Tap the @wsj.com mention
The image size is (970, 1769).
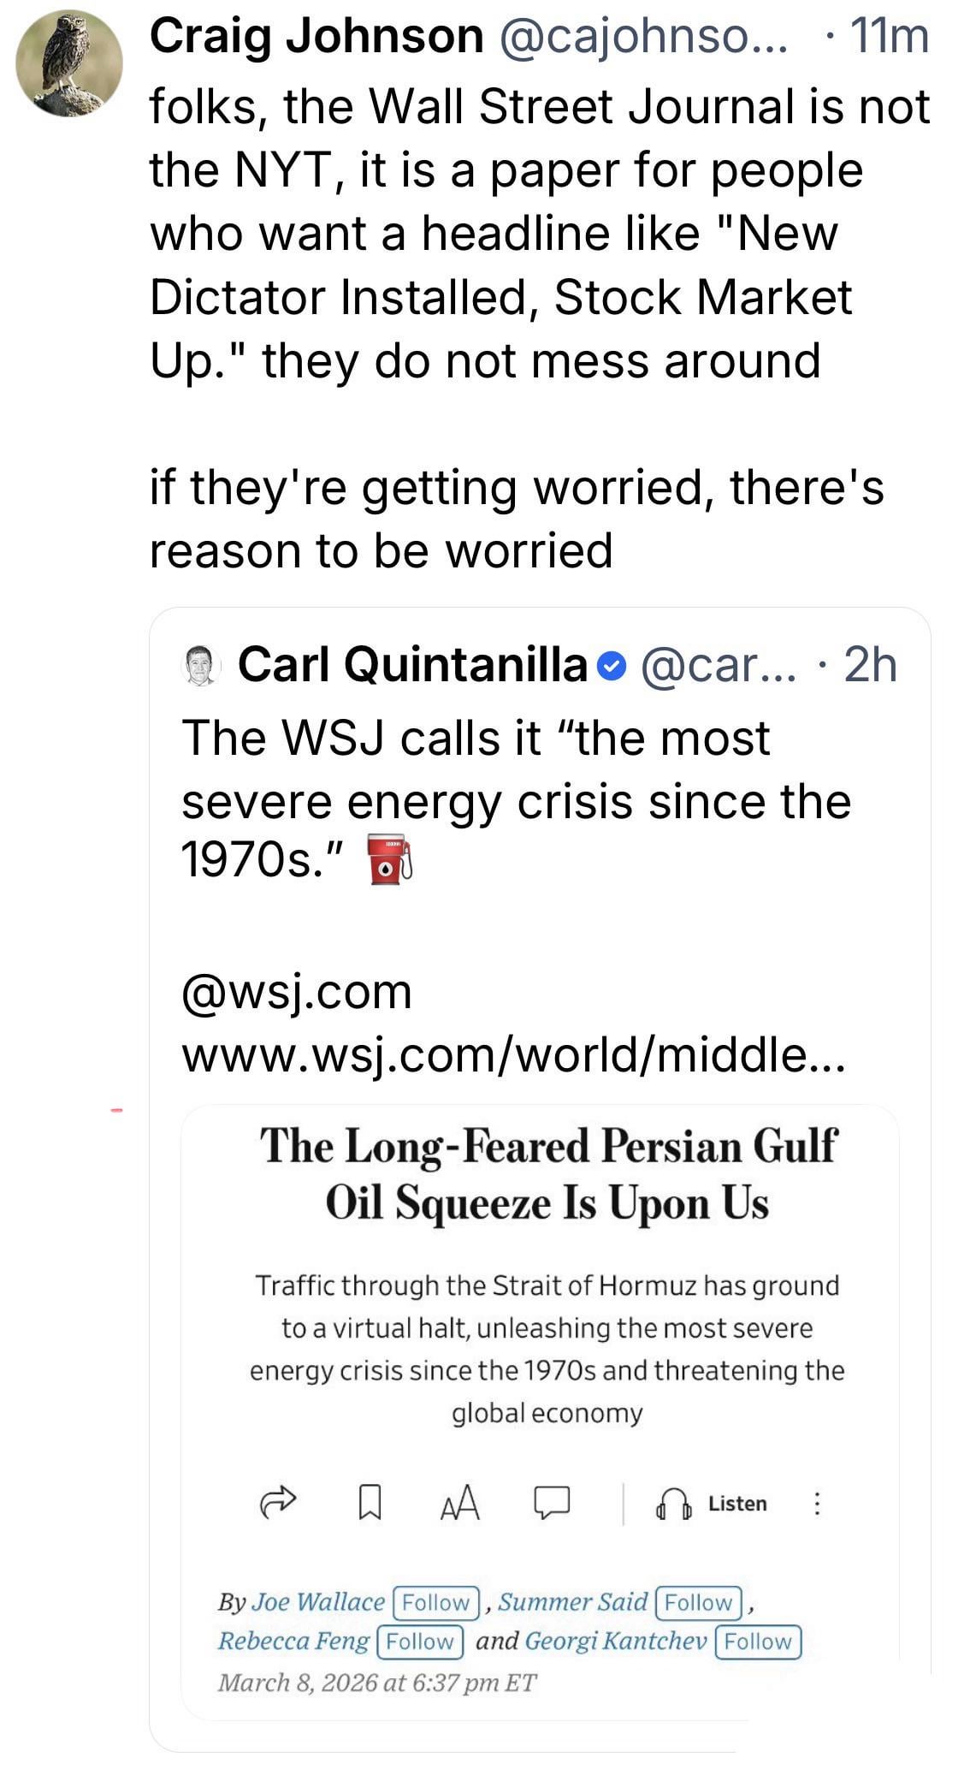297,993
